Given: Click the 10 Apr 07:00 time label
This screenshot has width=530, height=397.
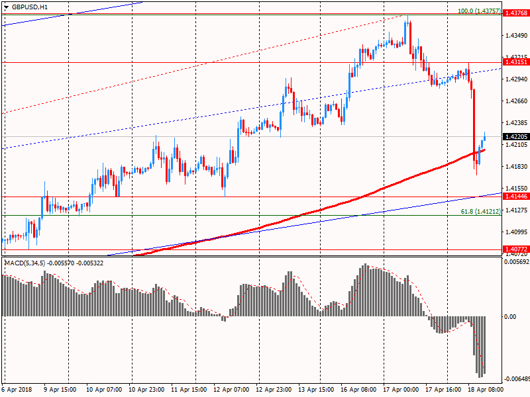Looking at the screenshot, I should [x=104, y=390].
